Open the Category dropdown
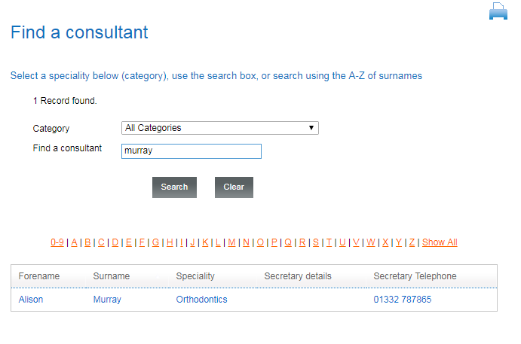Screen dimensions: 521x344 click(220, 128)
